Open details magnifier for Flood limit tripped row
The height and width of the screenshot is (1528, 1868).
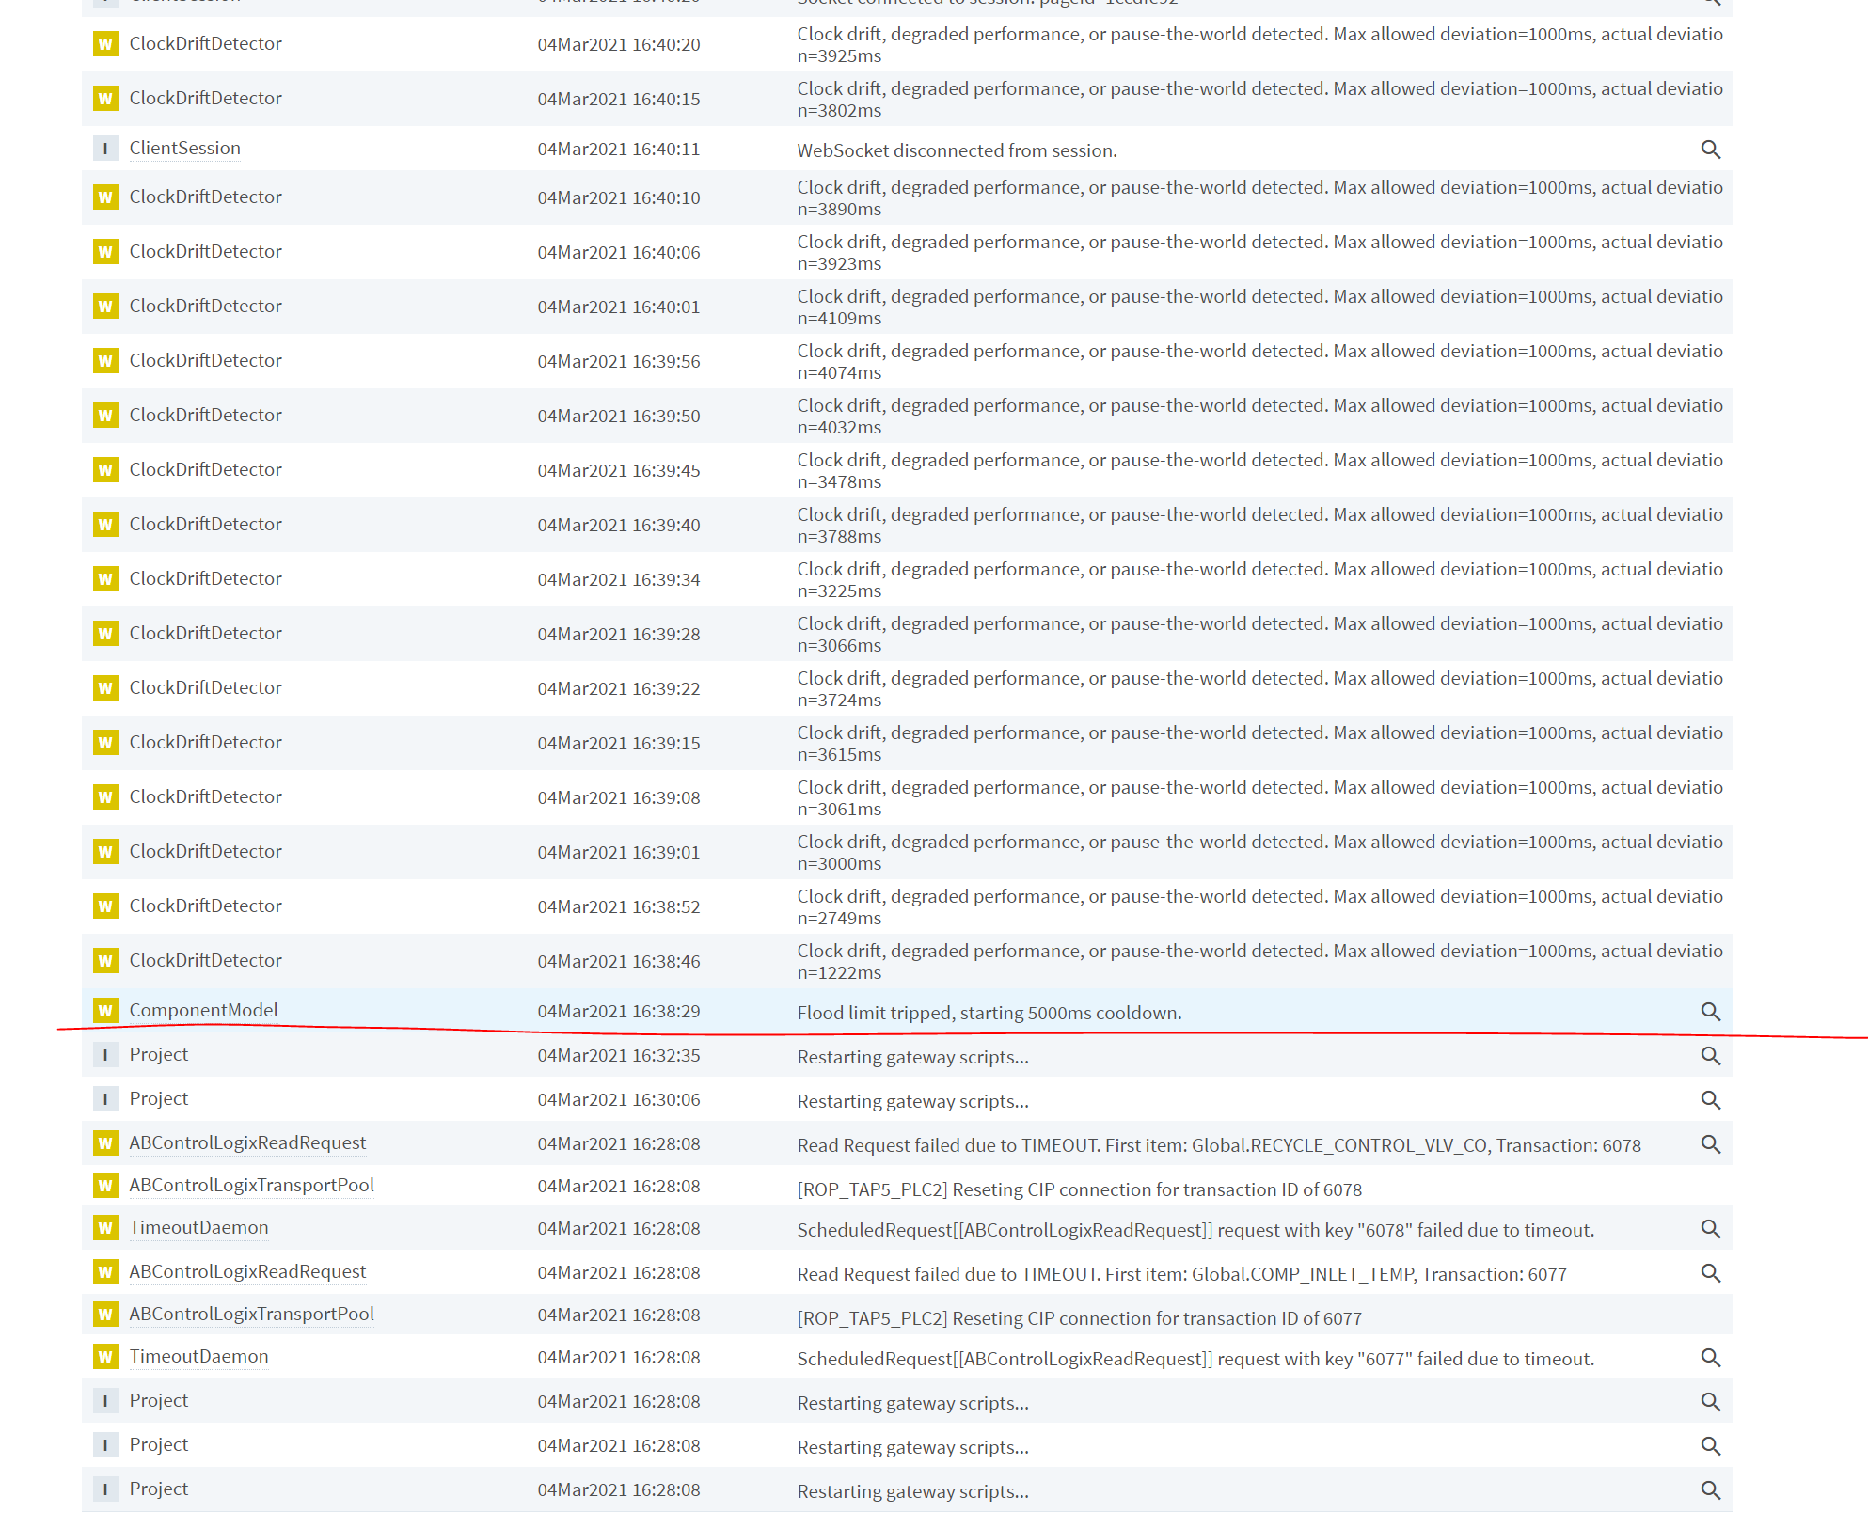click(x=1710, y=1012)
